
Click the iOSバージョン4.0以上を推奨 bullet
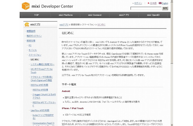tap(78, 115)
